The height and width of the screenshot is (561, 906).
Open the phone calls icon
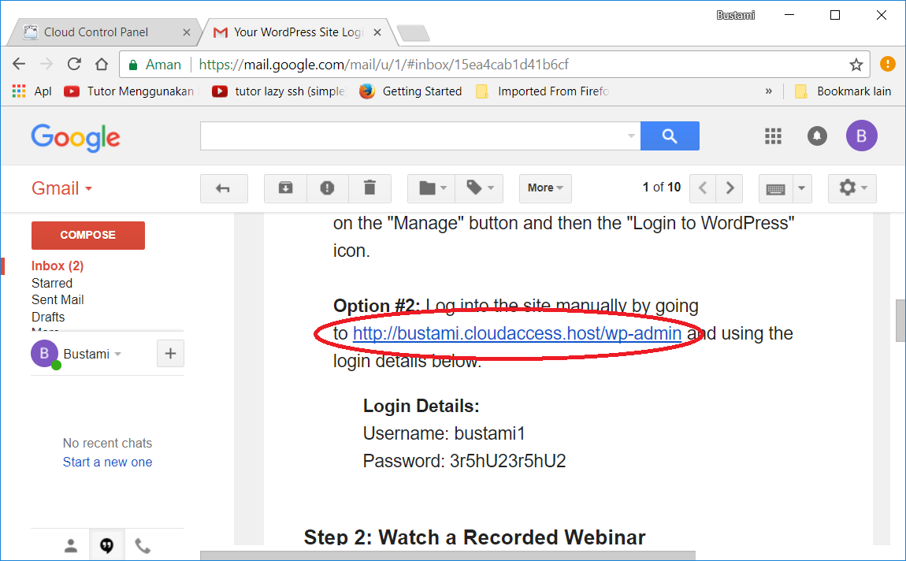pos(143,545)
